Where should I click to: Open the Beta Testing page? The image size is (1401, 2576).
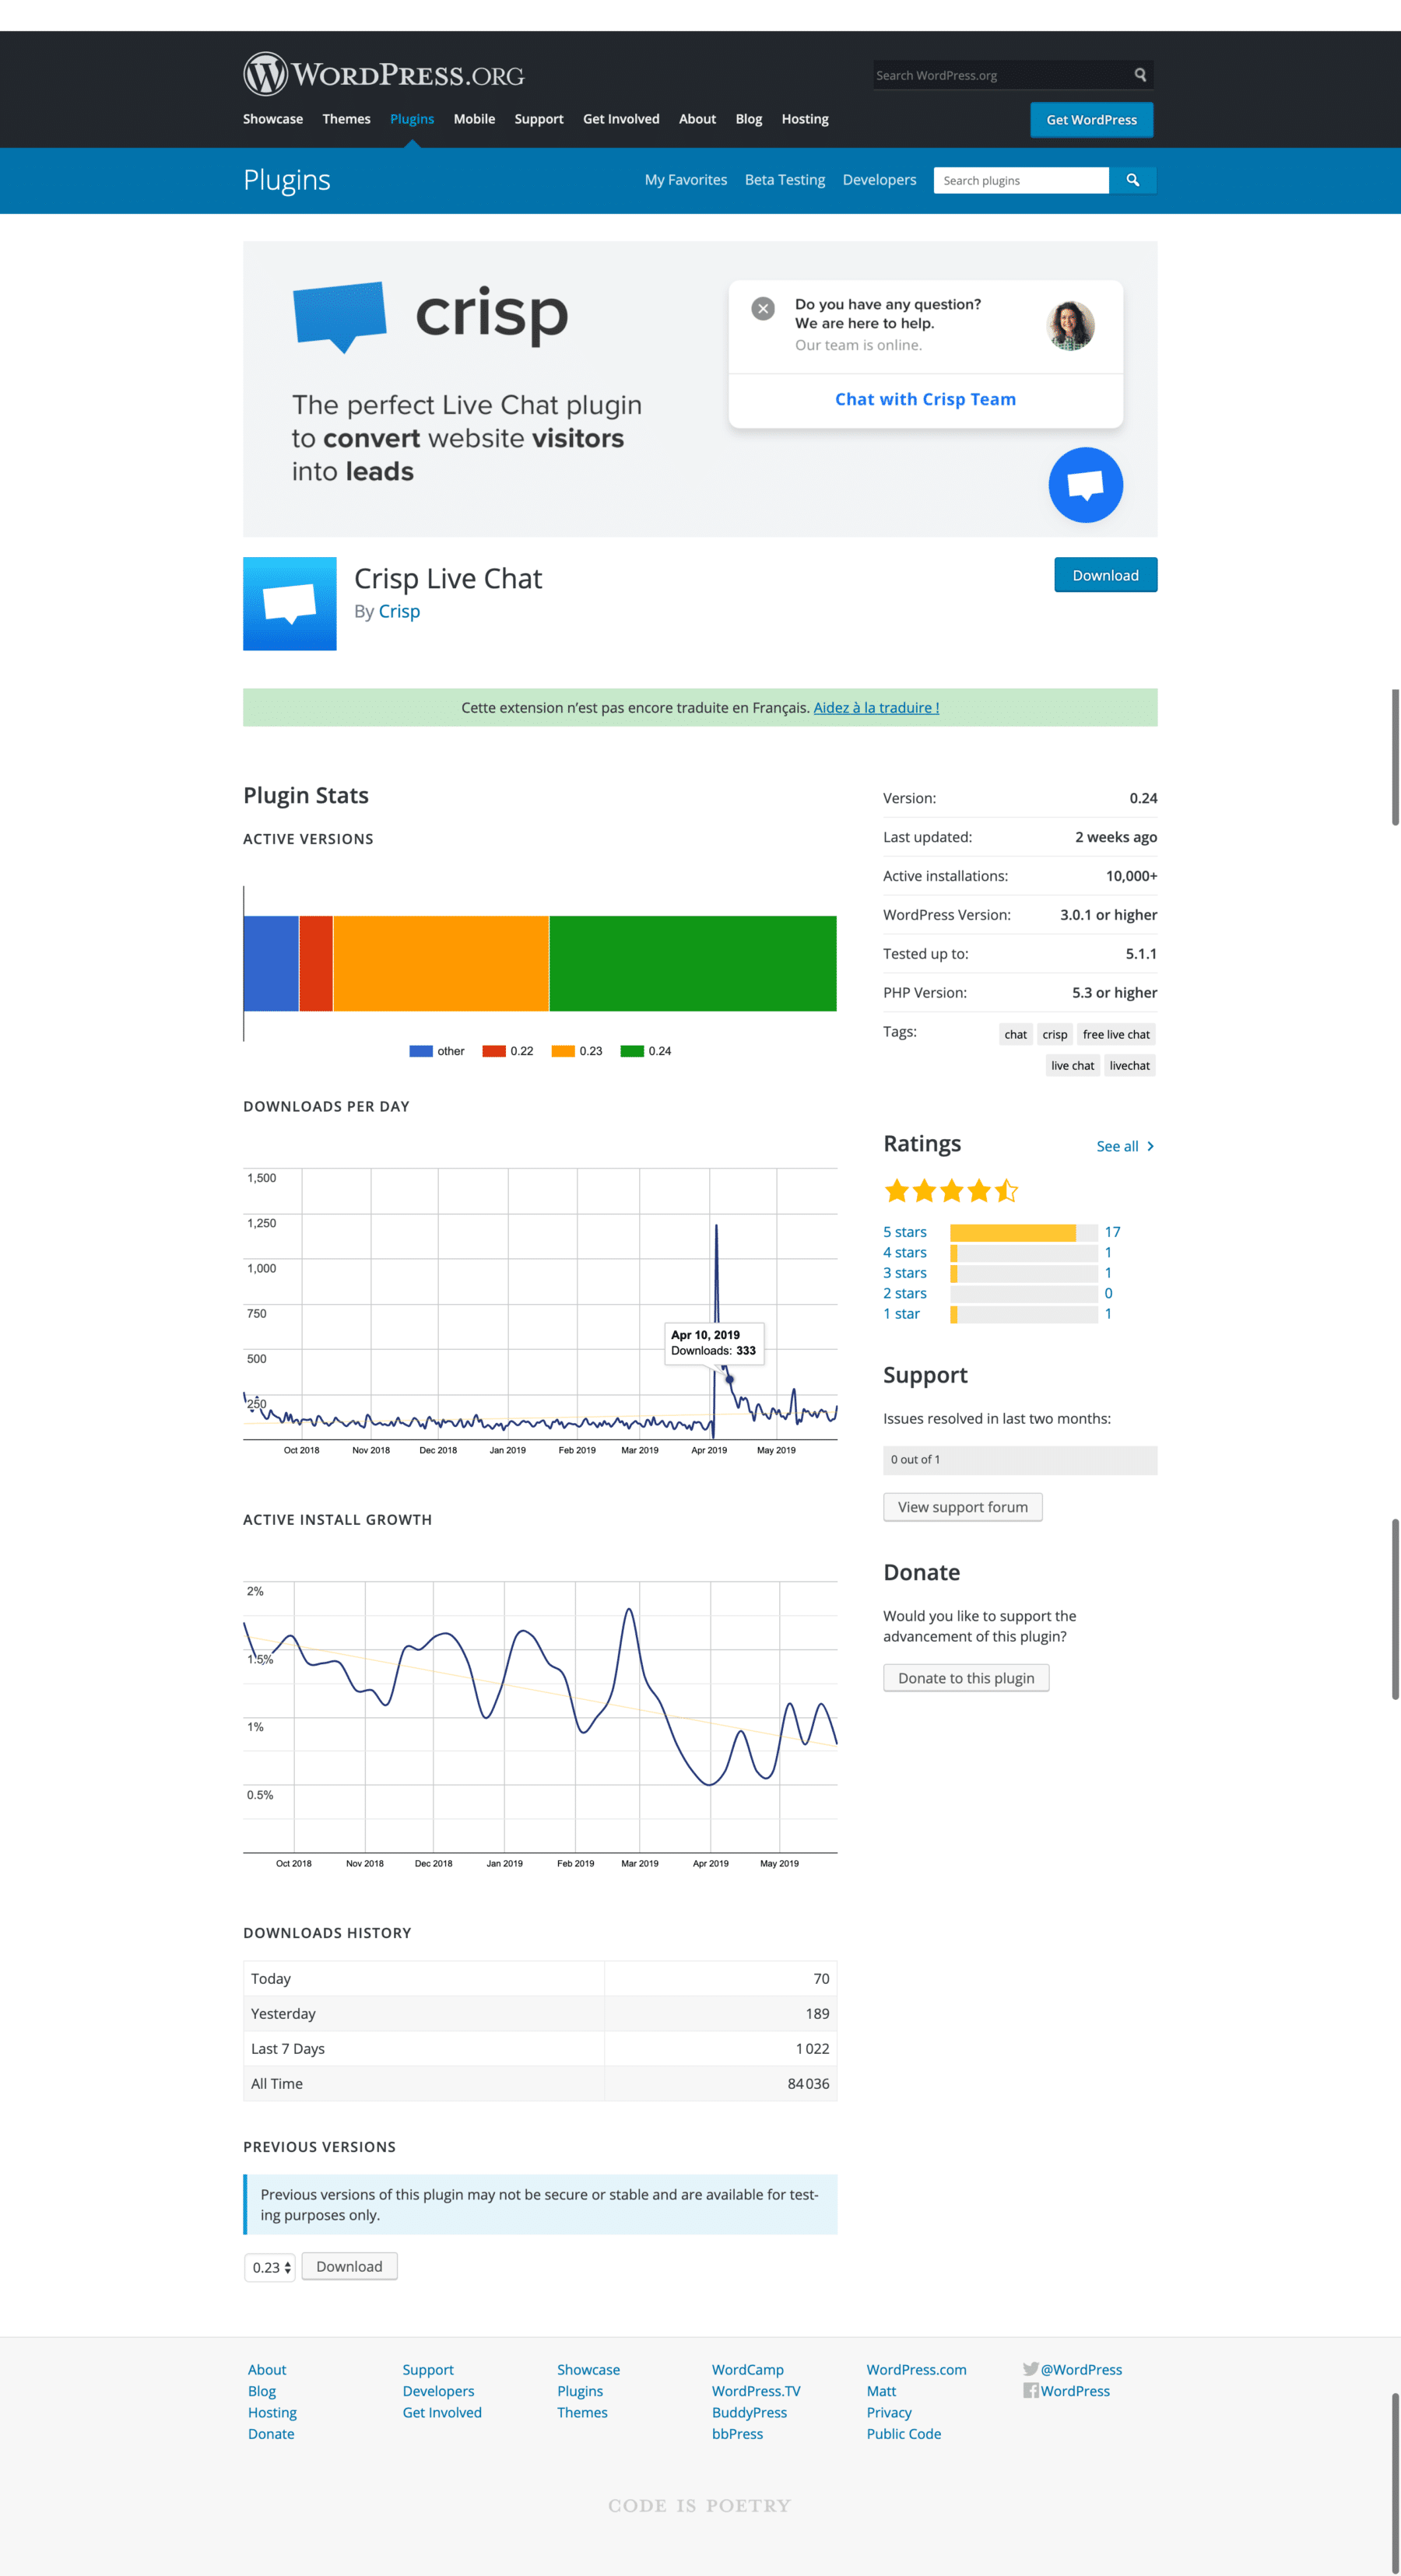(785, 180)
